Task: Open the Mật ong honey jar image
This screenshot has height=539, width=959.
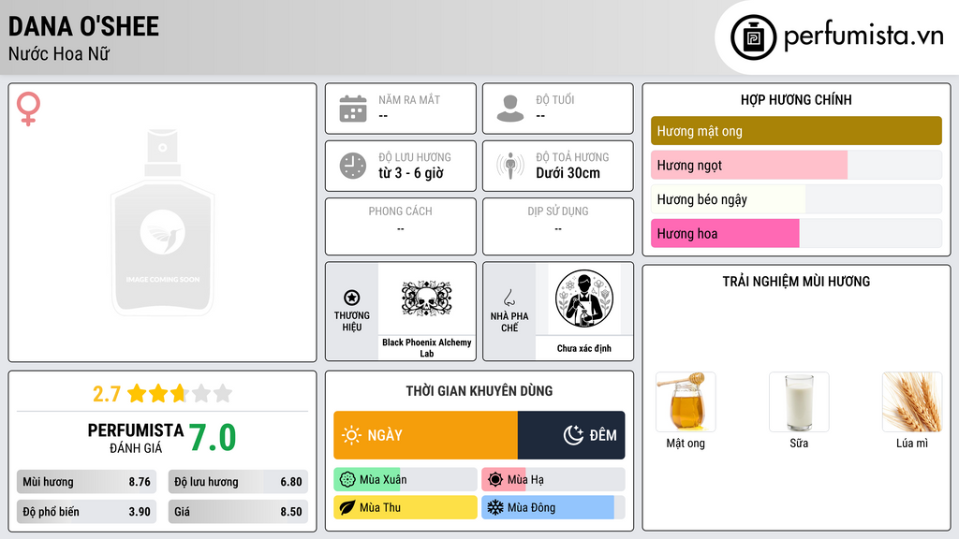Action: 686,402
